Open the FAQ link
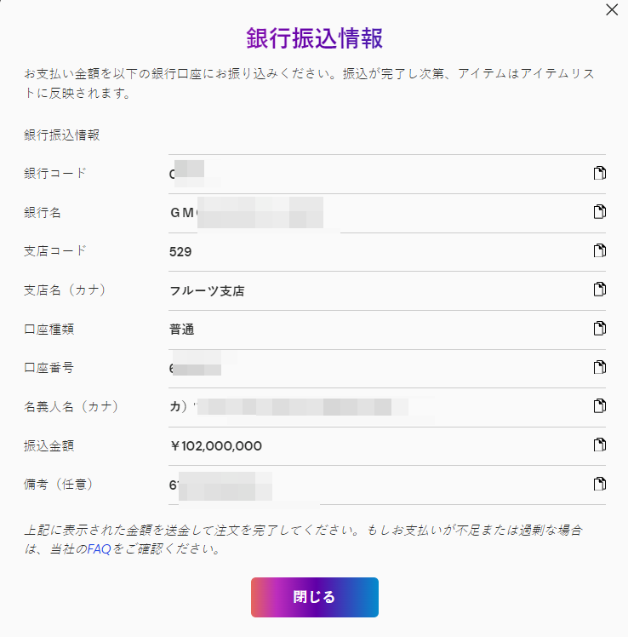Screen dimensions: 628x637 tap(99, 549)
